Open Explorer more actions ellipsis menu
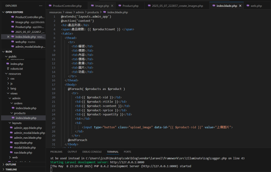The image size is (271, 172). point(41,6)
